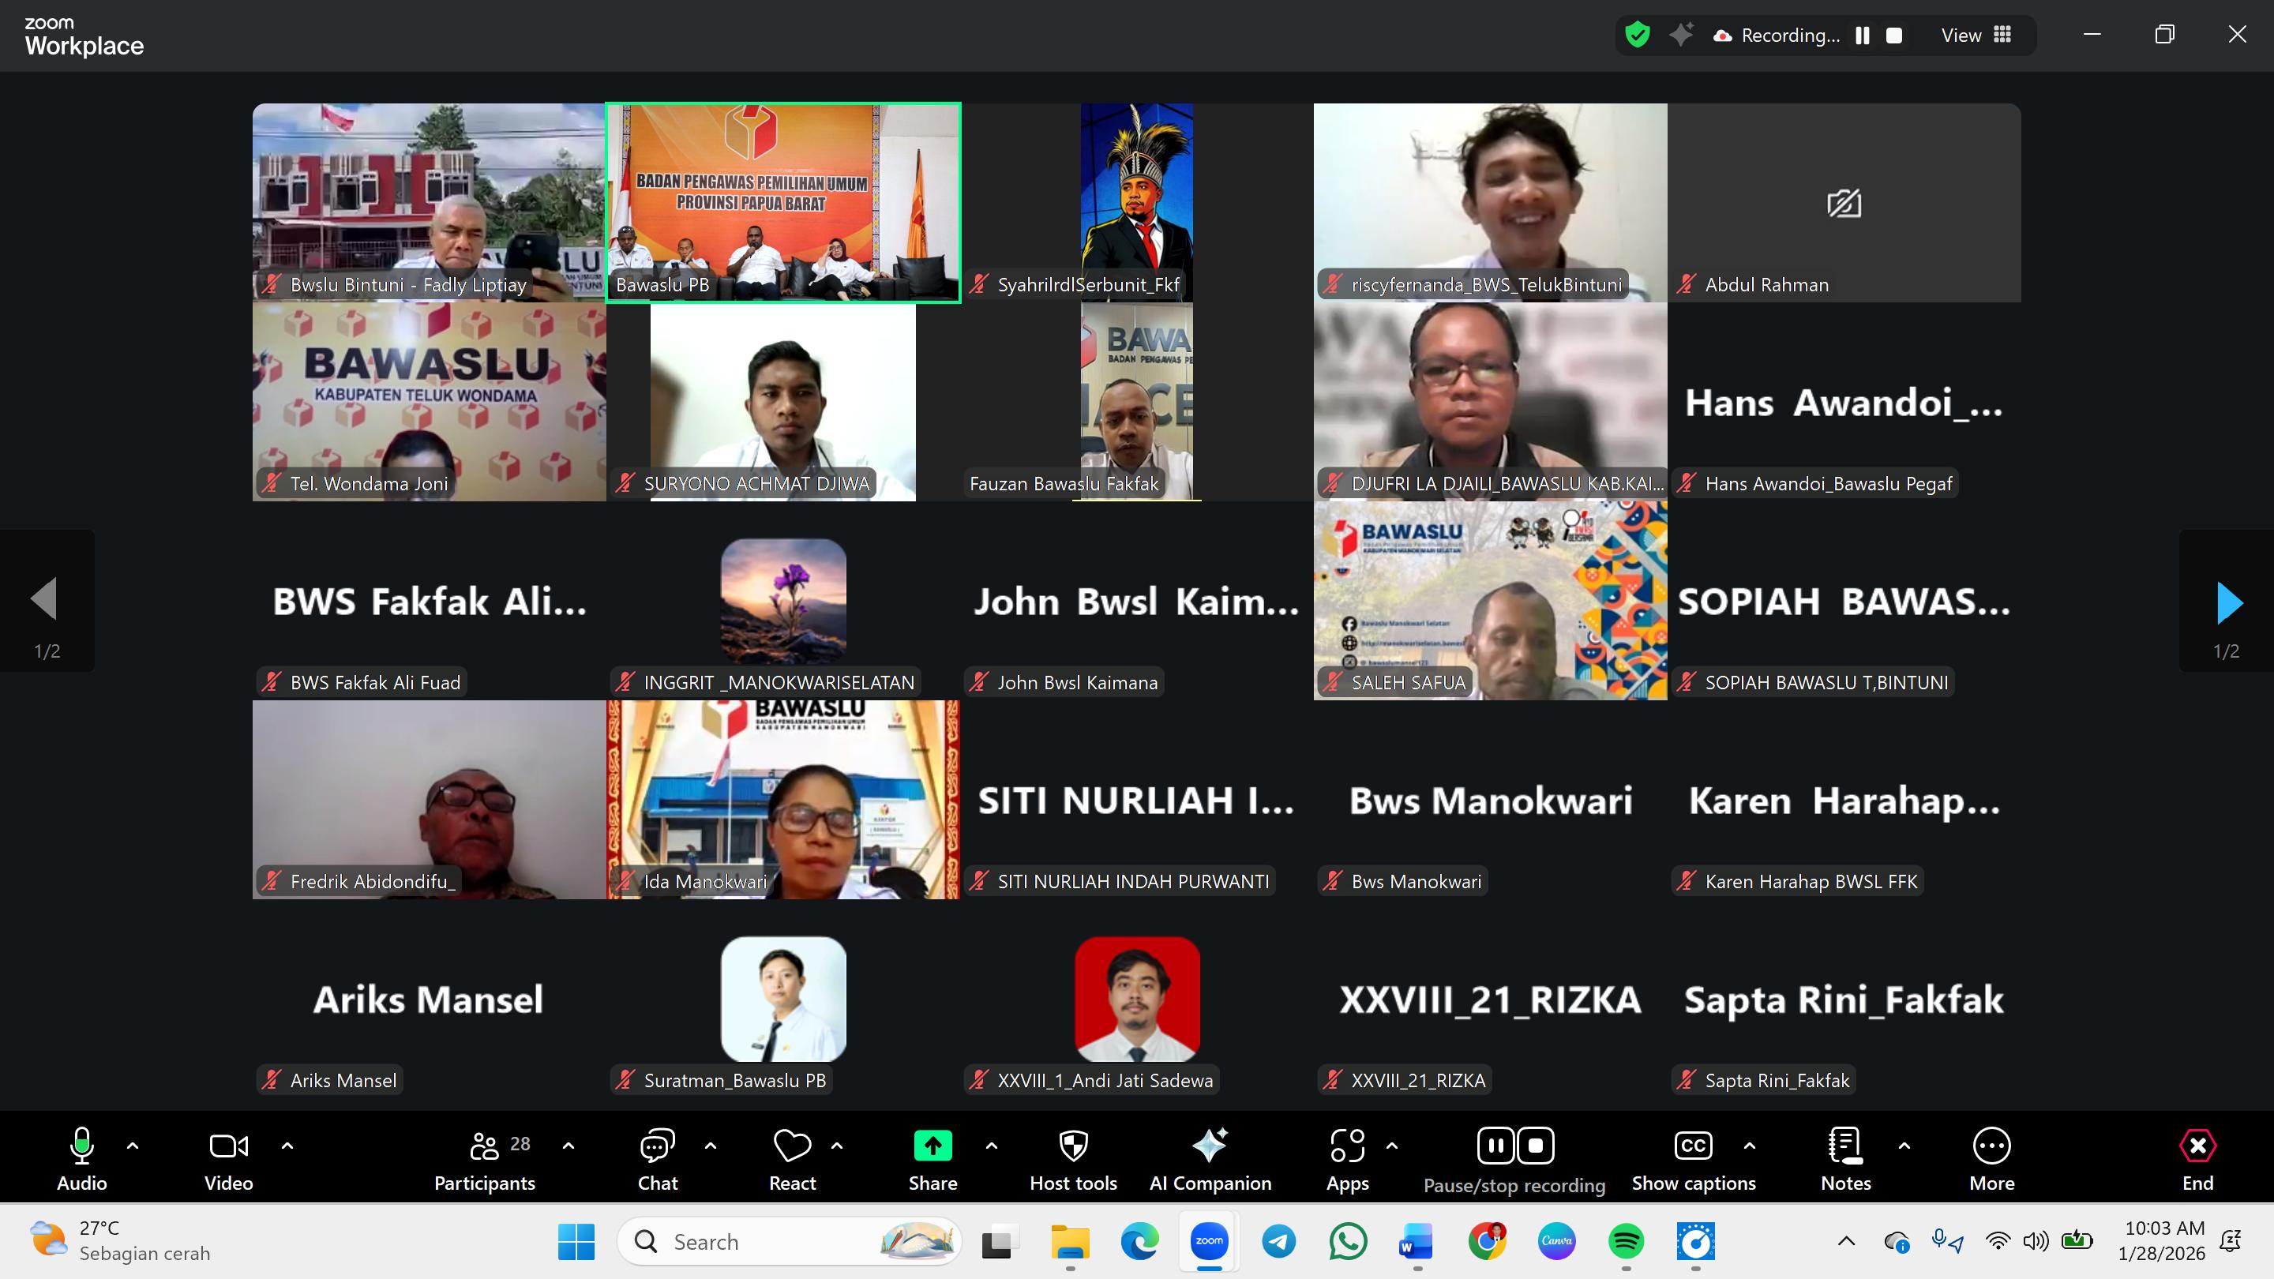
Task: Expand the video options chevron
Action: point(287,1146)
